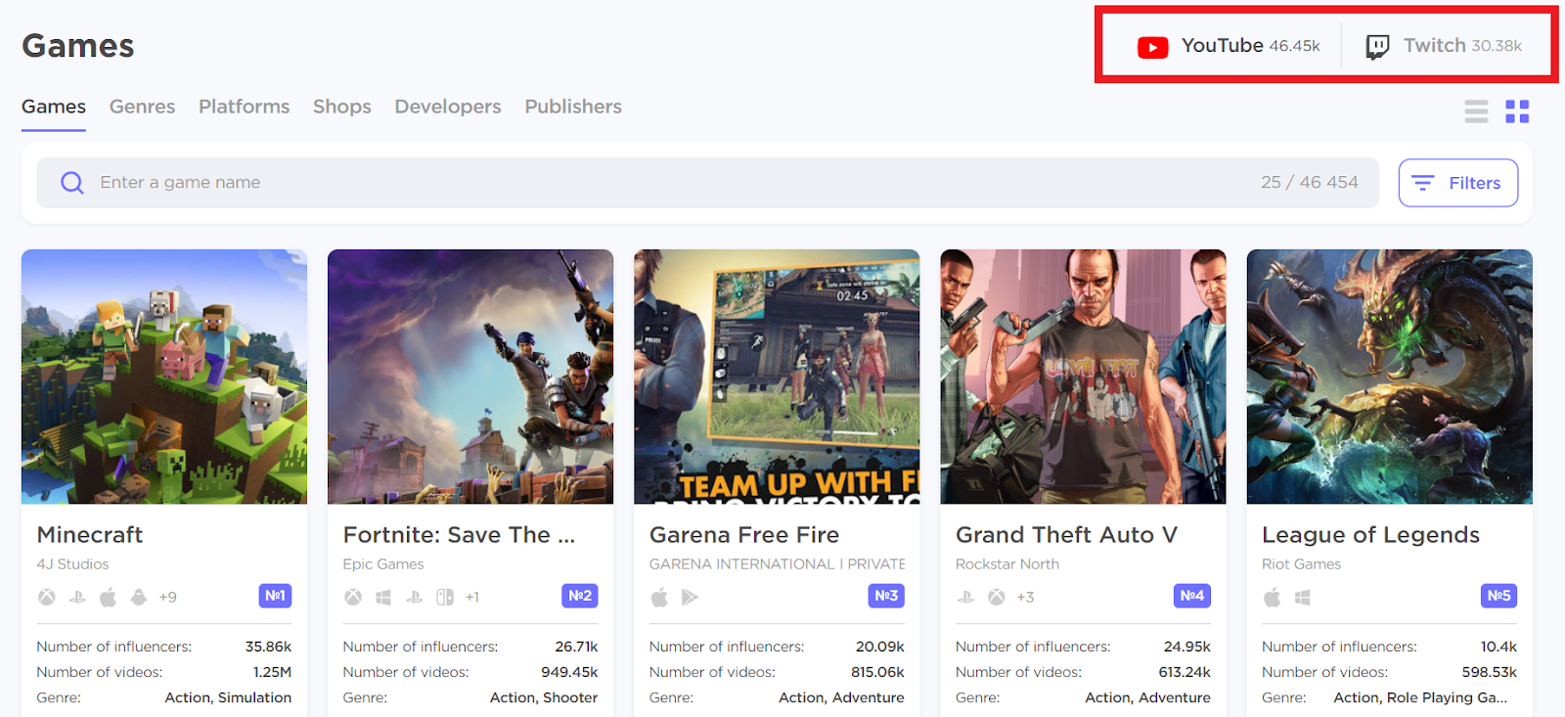This screenshot has width=1565, height=717.
Task: Click the Apple icon on Garena Free Fire card
Action: pyautogui.click(x=659, y=597)
